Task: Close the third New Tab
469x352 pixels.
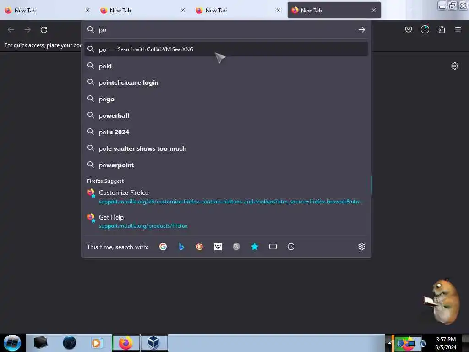Action: click(278, 10)
